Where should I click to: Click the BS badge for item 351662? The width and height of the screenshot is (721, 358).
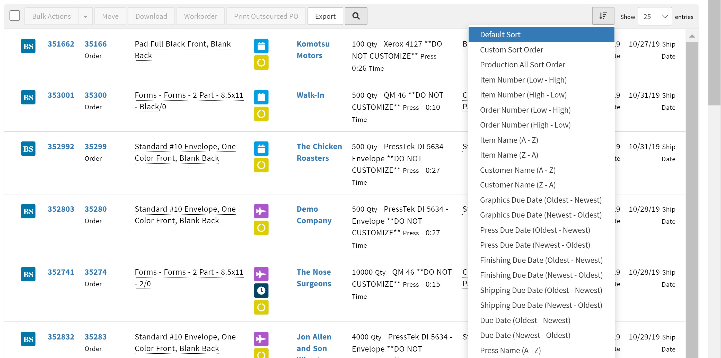(28, 46)
